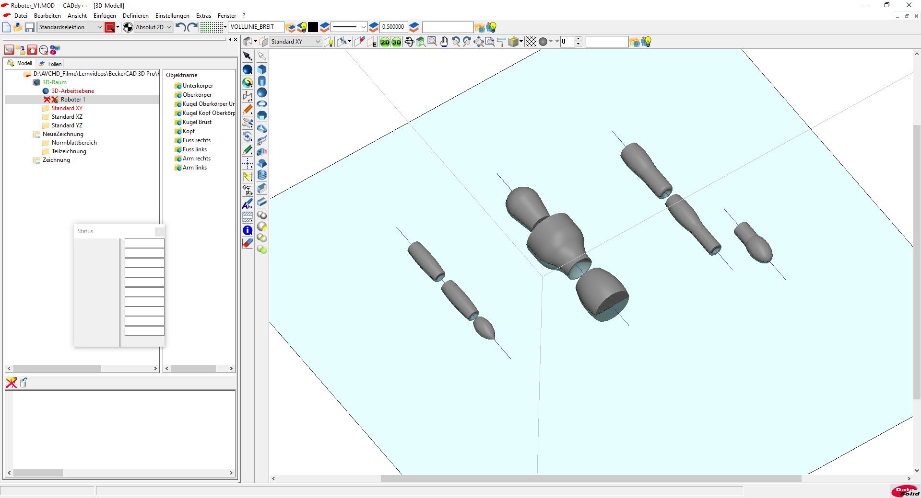Switch to 2D view mode

[385, 42]
